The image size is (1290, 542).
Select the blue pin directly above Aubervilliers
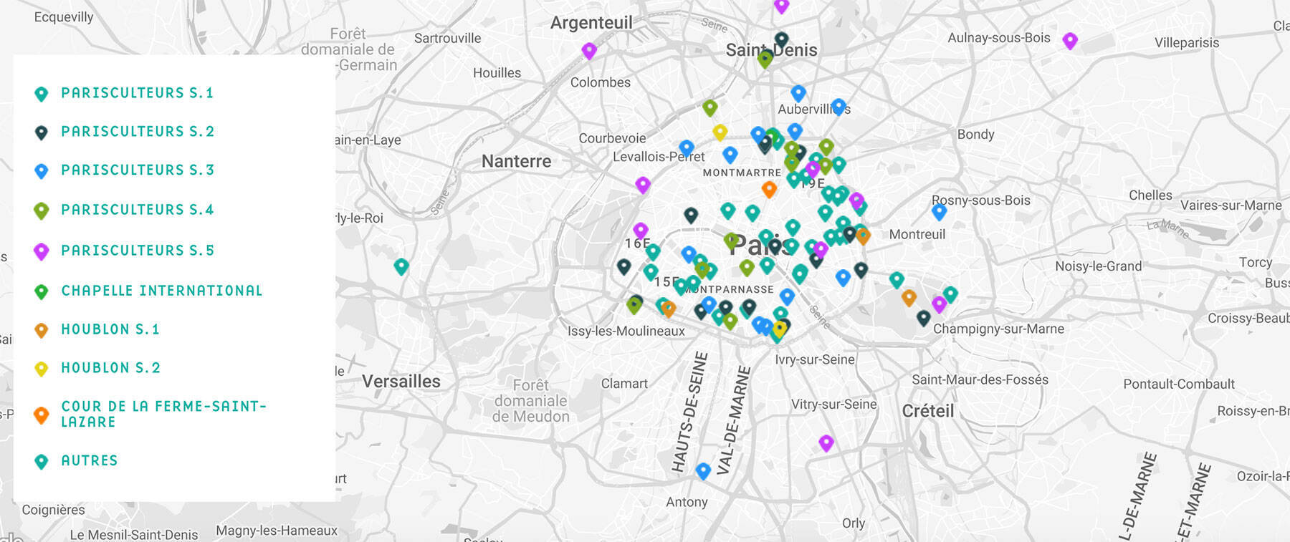pos(798,93)
